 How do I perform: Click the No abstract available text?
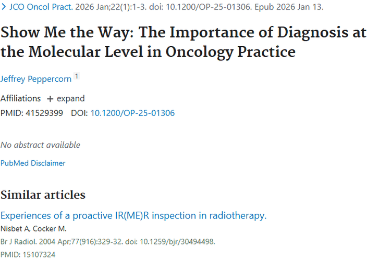click(x=40, y=145)
